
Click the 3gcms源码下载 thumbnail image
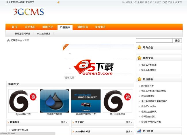pos(23,101)
